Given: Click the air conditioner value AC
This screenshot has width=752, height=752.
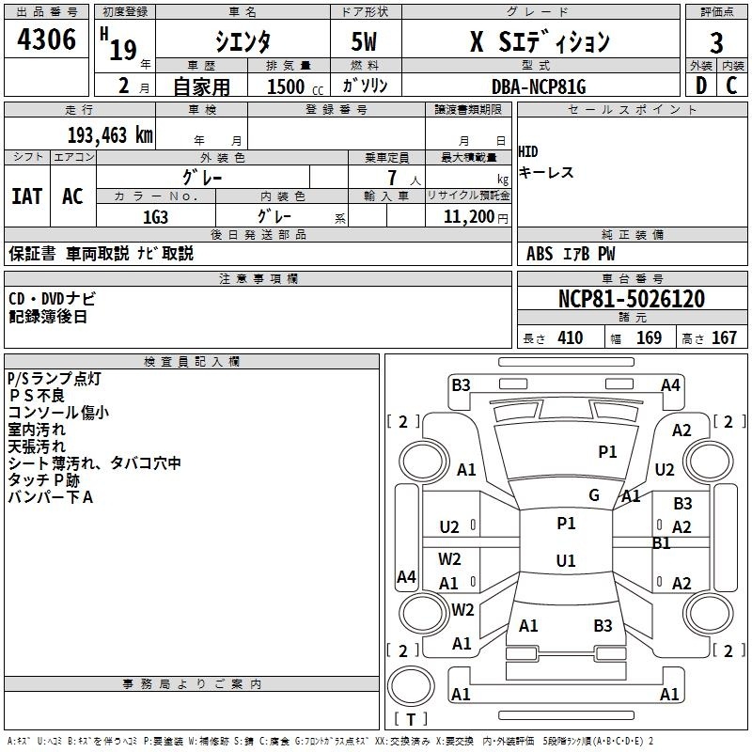Looking at the screenshot, I should (73, 196).
